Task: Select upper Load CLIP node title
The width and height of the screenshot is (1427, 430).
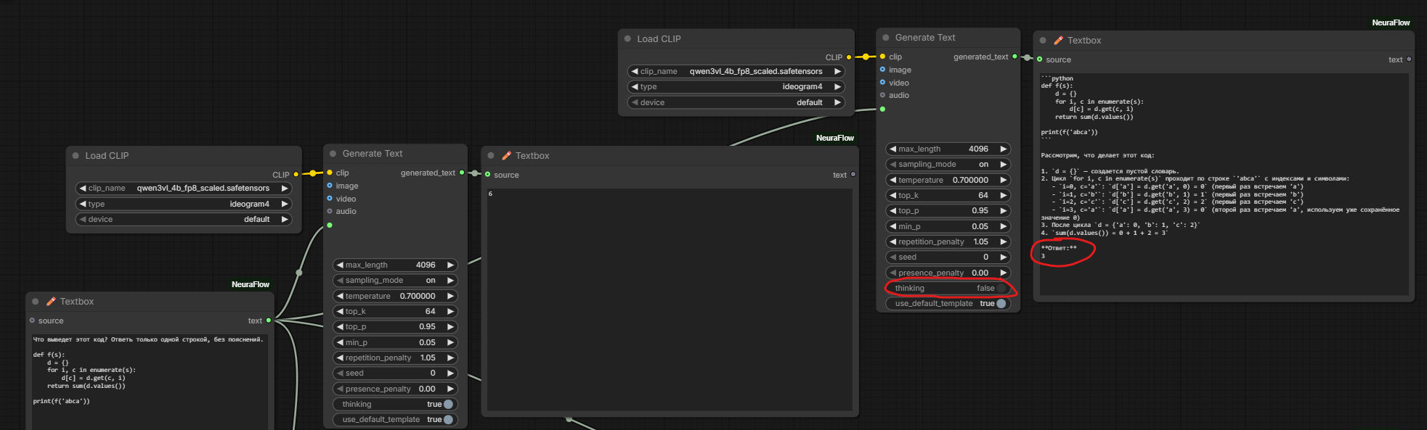Action: (659, 38)
